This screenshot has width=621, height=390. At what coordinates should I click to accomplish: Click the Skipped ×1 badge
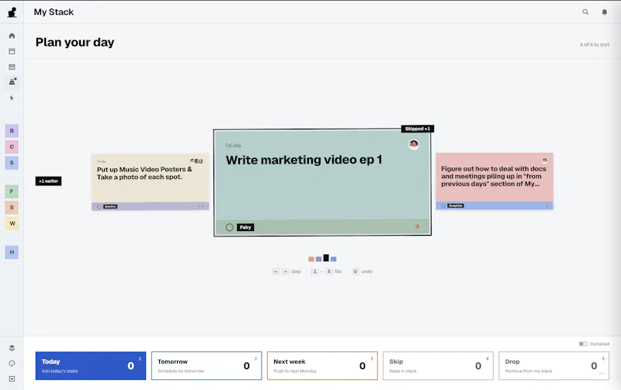(x=418, y=129)
